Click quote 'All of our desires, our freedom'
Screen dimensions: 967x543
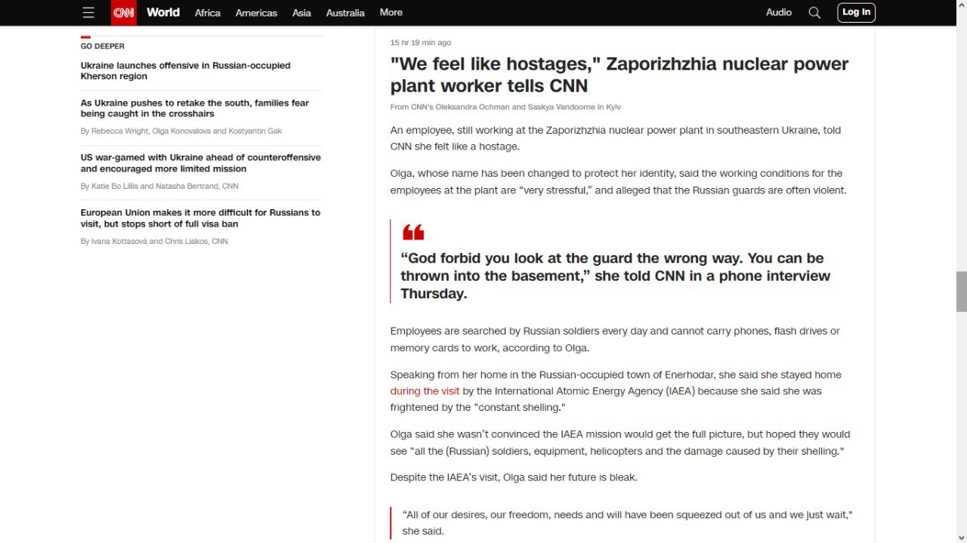click(627, 523)
